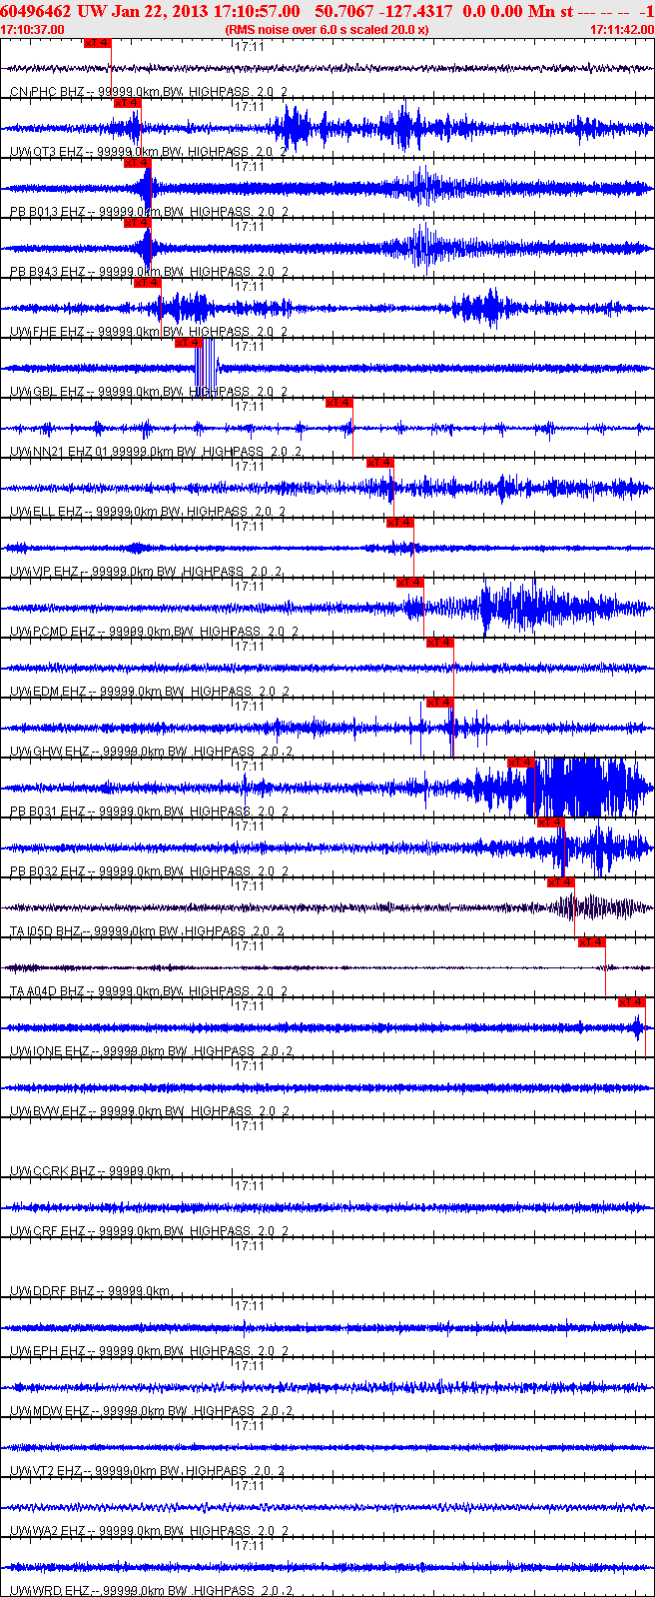The width and height of the screenshot is (655, 1597).
Task: Click the 'UW EDM EHZ' station label
Action: point(48,692)
